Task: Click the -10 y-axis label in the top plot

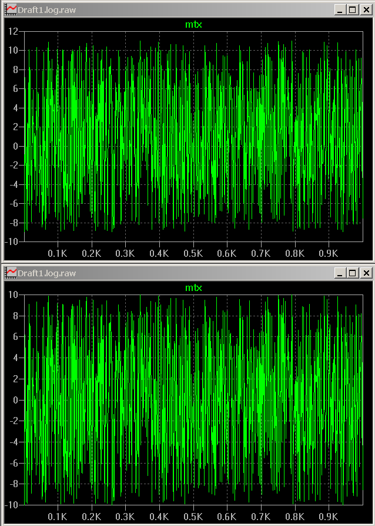Action: click(12, 242)
